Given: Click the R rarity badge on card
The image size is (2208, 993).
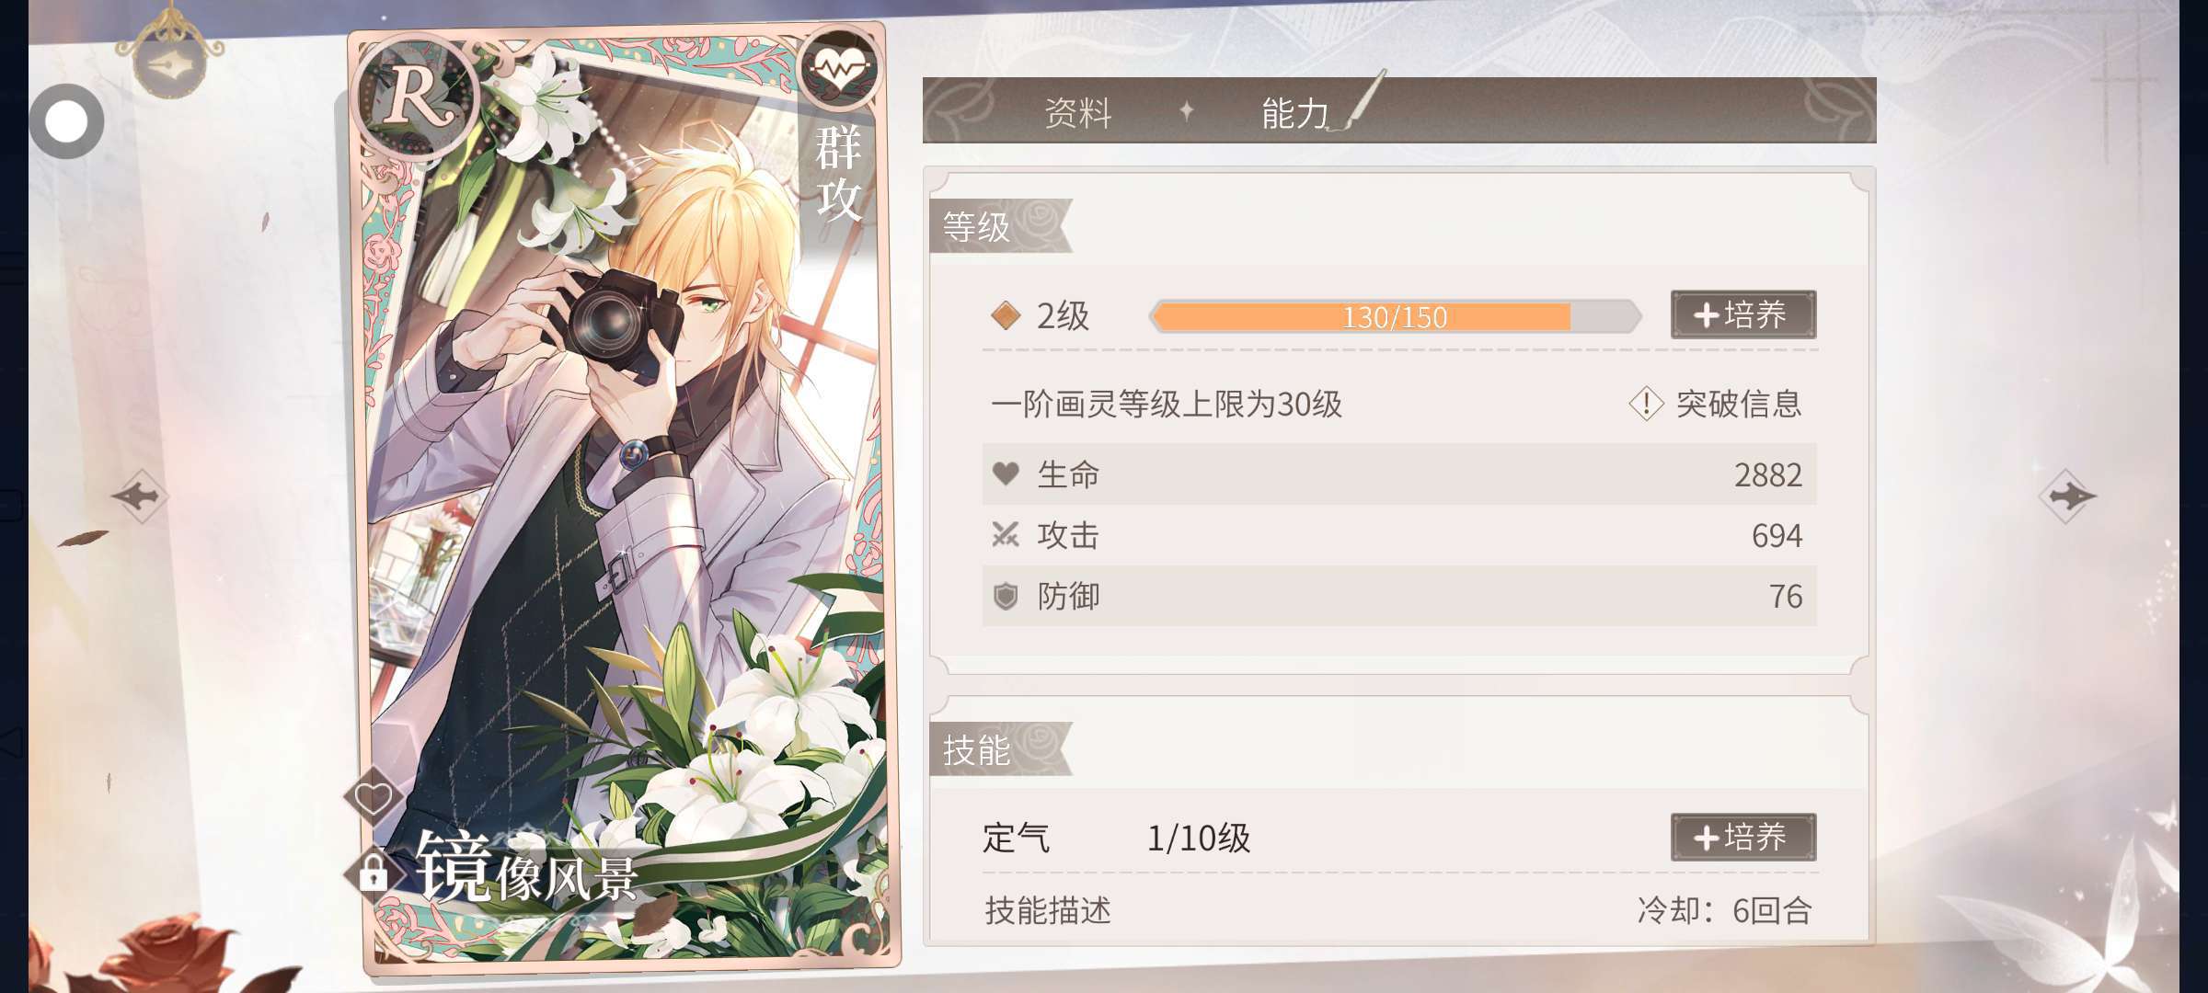Looking at the screenshot, I should click(416, 95).
